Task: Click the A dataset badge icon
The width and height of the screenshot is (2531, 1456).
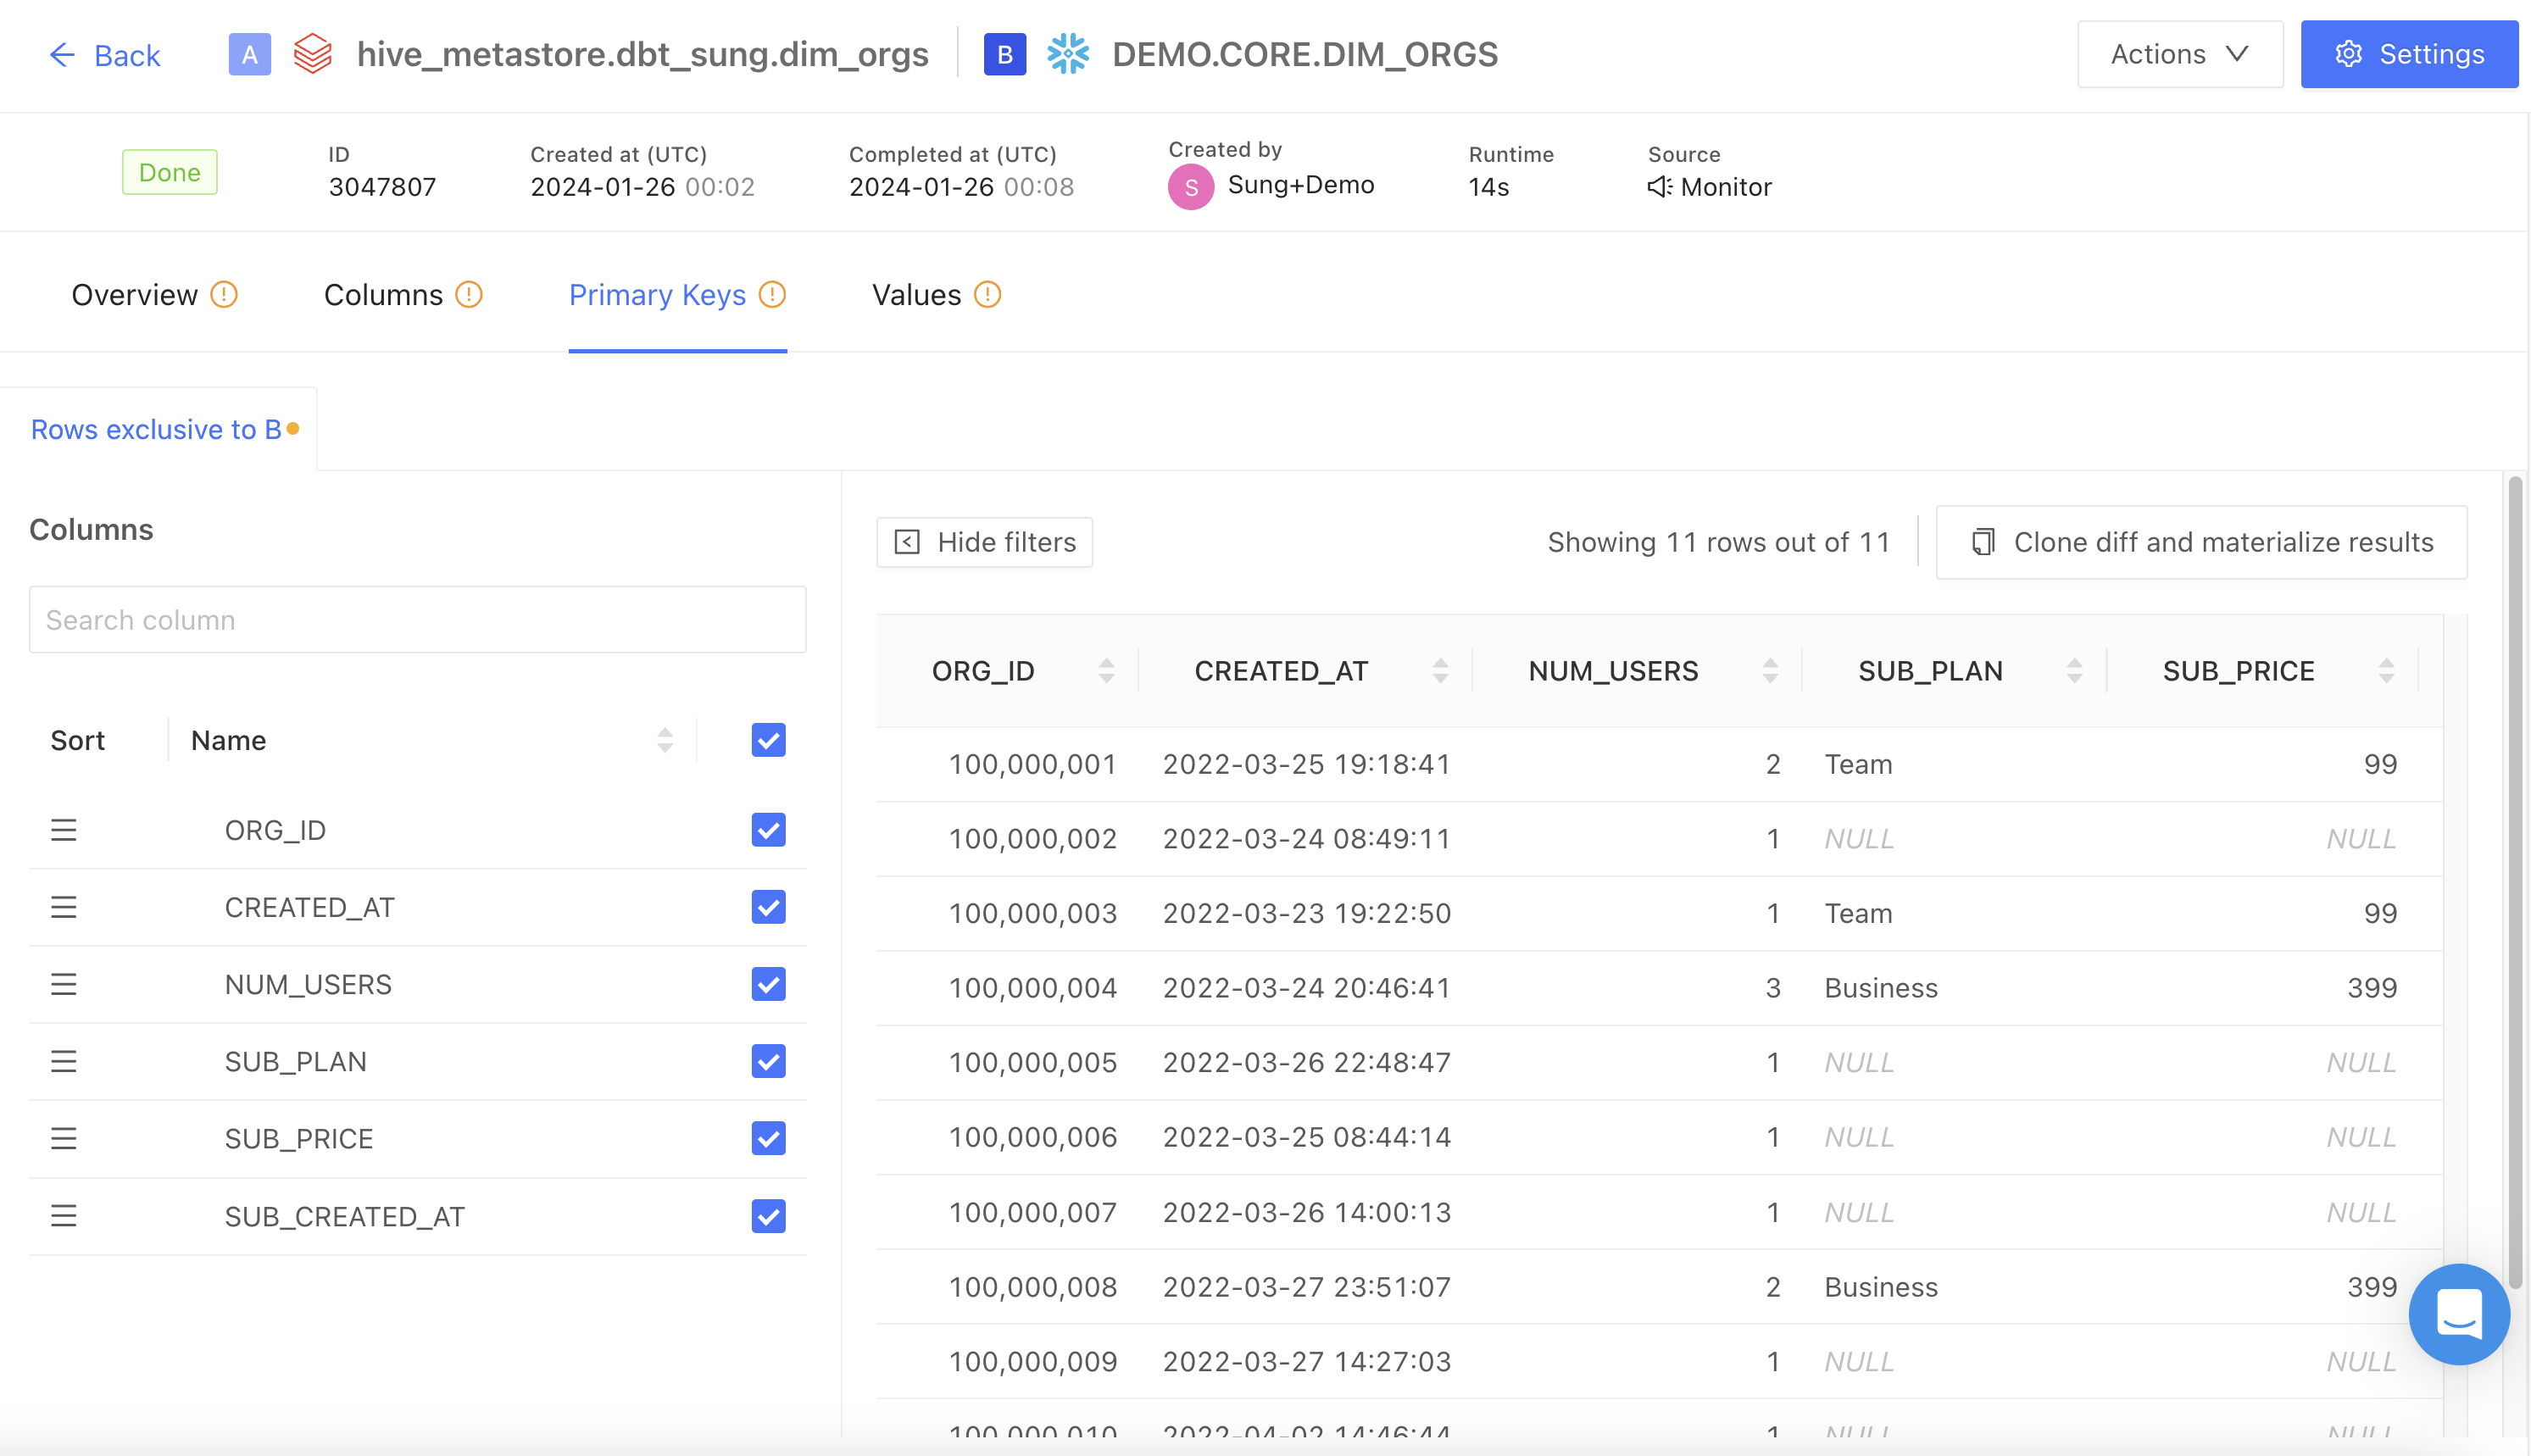Action: coord(250,54)
